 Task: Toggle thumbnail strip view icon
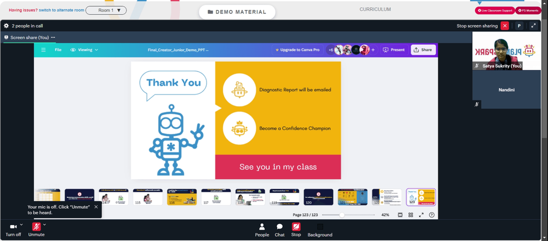[400, 215]
